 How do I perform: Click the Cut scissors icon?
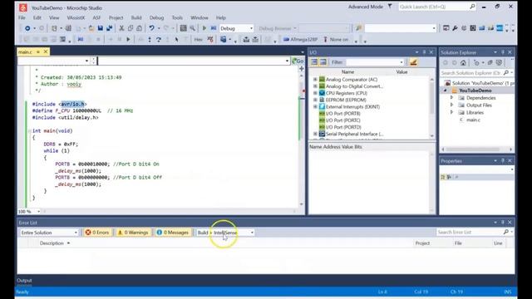coord(121,28)
